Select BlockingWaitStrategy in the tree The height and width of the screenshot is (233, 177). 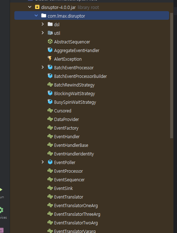75,94
